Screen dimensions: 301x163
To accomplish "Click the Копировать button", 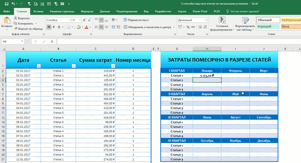I will [x=23, y=24].
